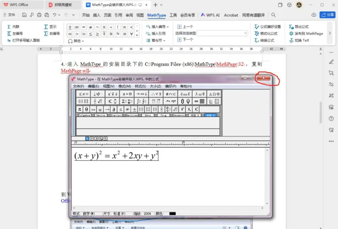338x229 pixels.
Task: Open MathType integral templates palette
Action: coord(142,101)
